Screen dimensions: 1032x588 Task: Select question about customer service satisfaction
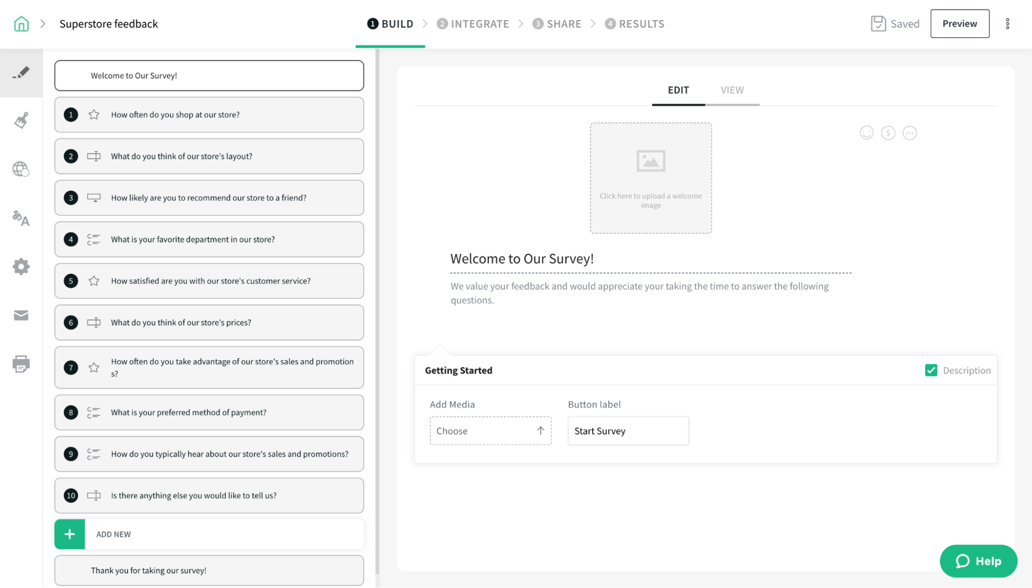209,281
